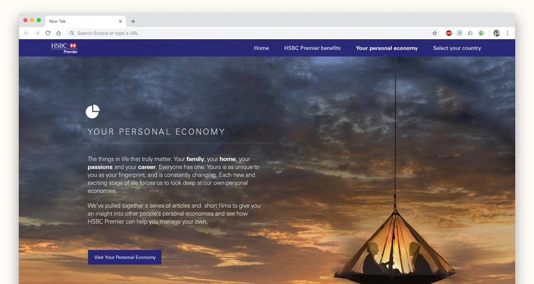The image size is (534, 284).
Task: Select Your personal economy nav item
Action: (386, 48)
